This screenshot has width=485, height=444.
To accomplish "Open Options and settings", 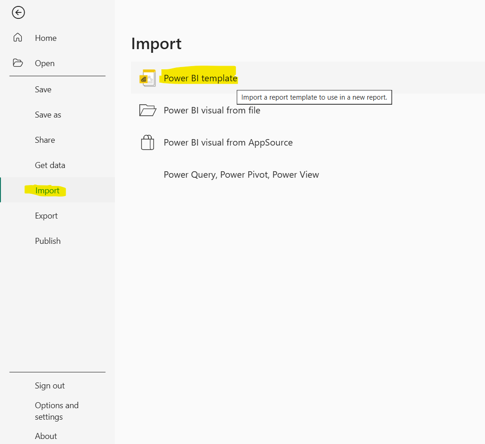I will 57,411.
